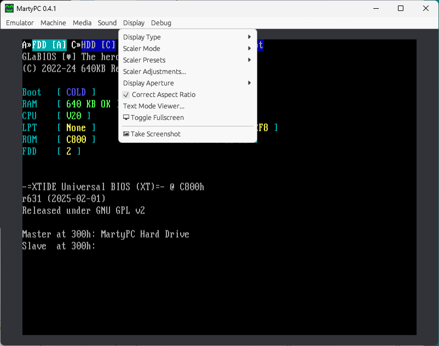Open the Media menu
439x346 pixels.
[x=82, y=23]
